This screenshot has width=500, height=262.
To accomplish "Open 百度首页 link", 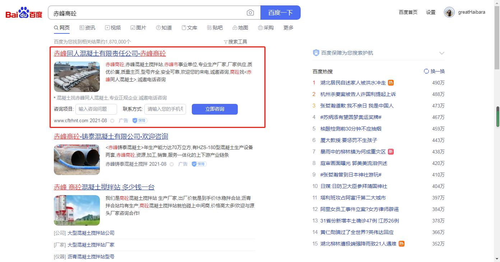I will [408, 12].
